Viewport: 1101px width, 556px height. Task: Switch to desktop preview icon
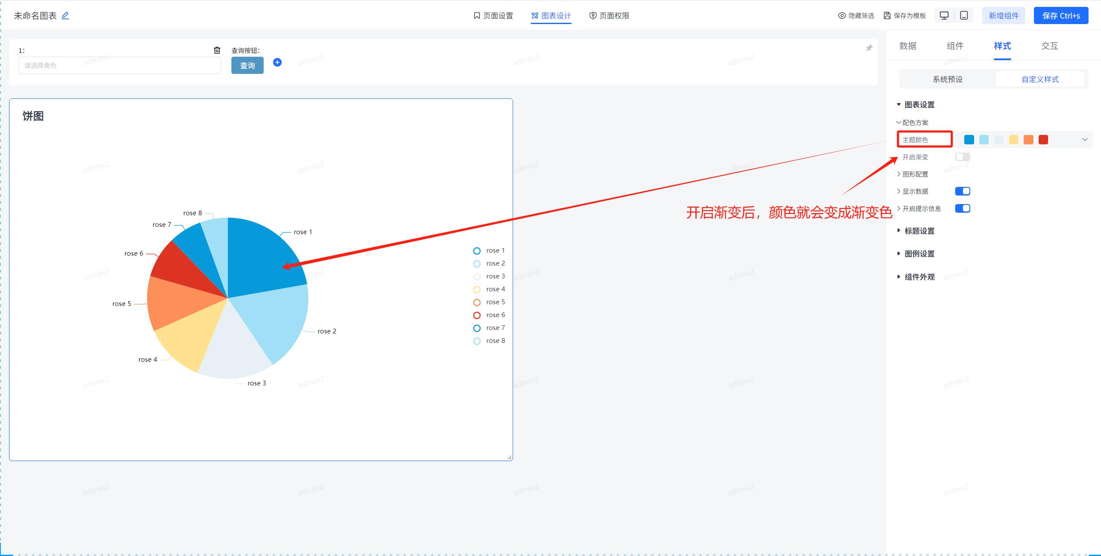[944, 15]
